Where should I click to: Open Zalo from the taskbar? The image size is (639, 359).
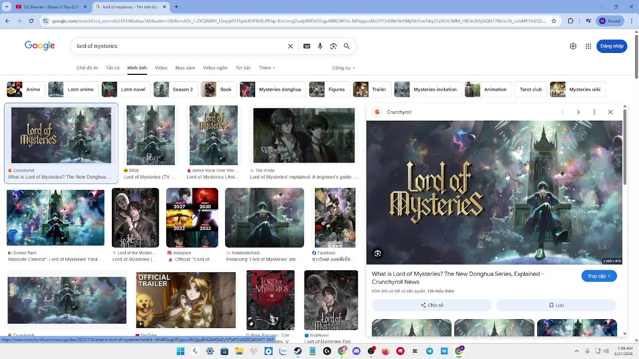point(283,351)
